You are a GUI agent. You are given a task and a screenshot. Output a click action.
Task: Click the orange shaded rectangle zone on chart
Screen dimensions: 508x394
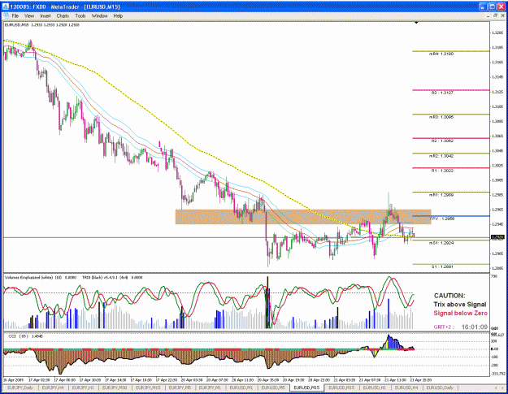pyautogui.click(x=303, y=217)
